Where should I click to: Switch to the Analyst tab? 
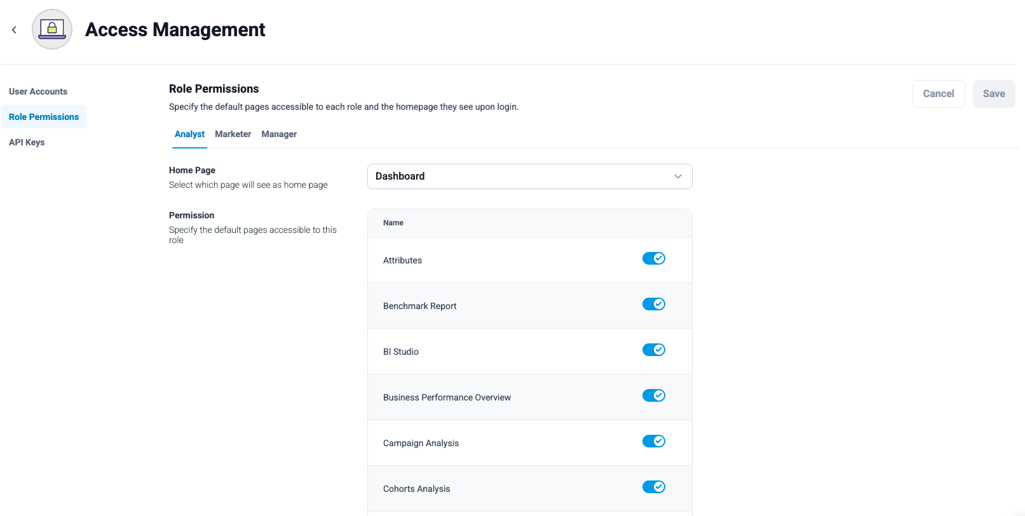click(x=189, y=134)
